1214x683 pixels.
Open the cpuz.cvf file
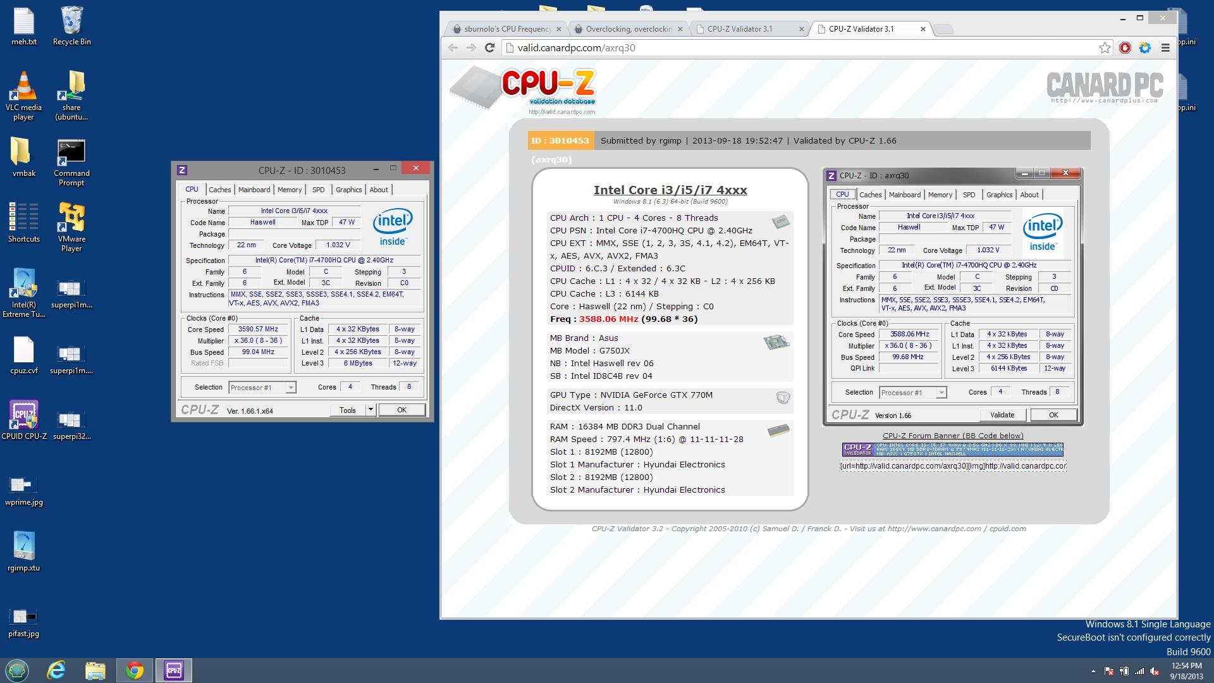point(24,355)
